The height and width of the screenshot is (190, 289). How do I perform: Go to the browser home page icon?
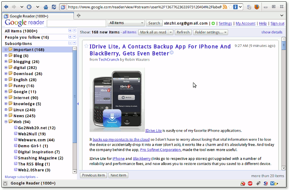[46, 7]
